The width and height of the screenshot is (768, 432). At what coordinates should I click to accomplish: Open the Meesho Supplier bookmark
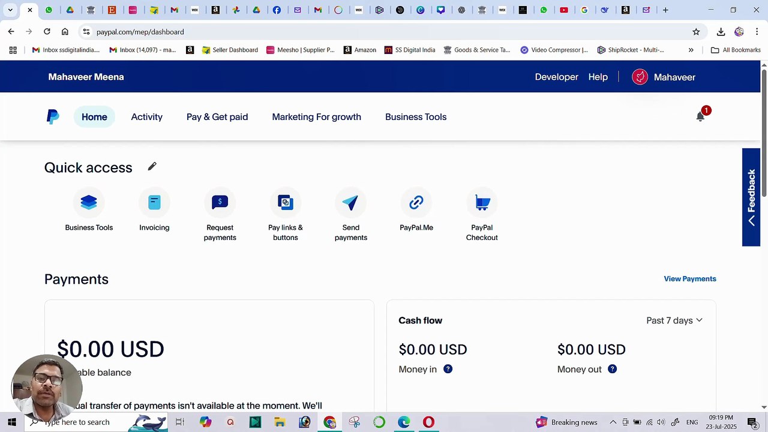[x=300, y=50]
